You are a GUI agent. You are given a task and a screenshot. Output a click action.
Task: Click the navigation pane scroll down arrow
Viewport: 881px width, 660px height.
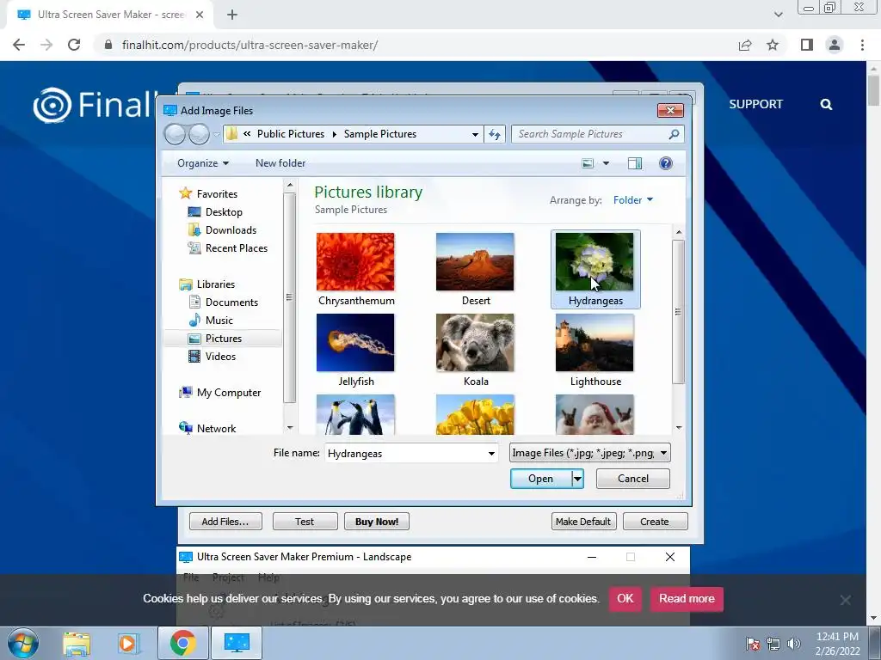coord(290,428)
